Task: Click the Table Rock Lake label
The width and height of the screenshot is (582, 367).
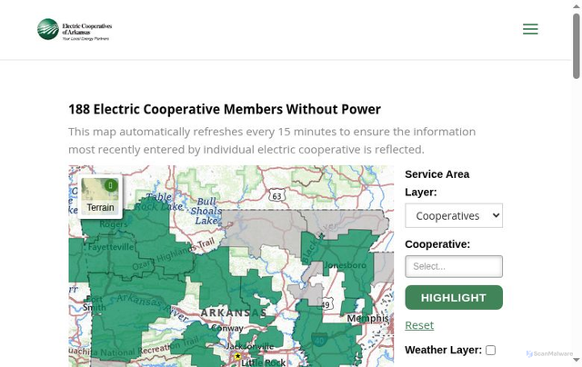Action: 159,202
